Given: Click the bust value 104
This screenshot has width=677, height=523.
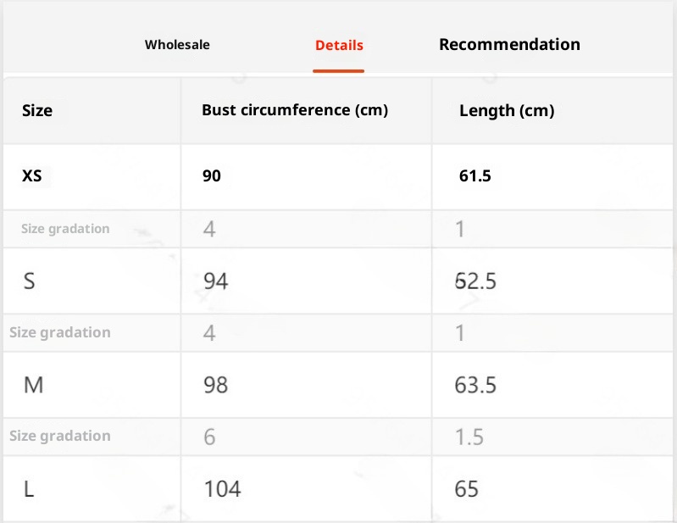Looking at the screenshot, I should tap(222, 489).
